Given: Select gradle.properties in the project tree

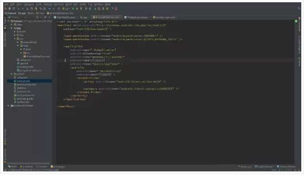Looking at the screenshot, I should 25,84.
